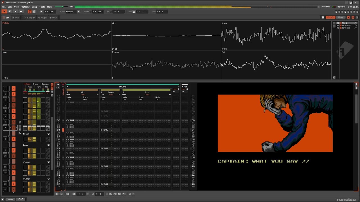Open the Song menu

point(34,7)
